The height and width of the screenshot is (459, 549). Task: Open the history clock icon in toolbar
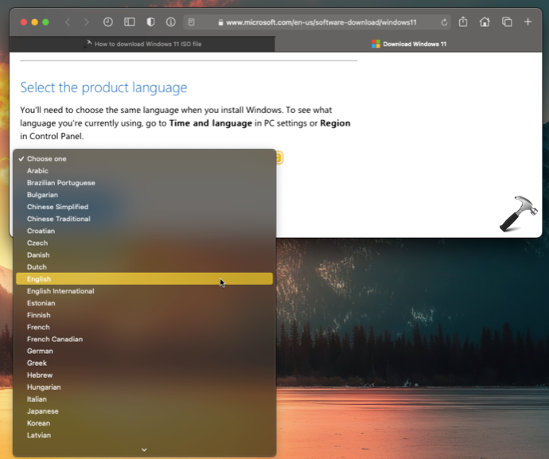108,22
